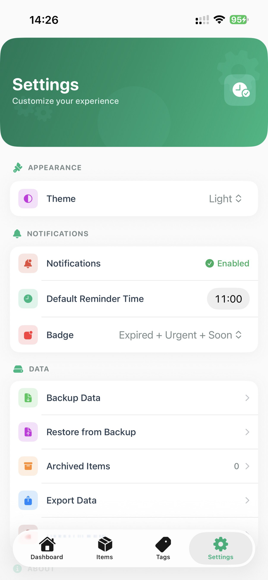Open the Badge Expired + Urgent + Soon picker
The height and width of the screenshot is (580, 268).
click(180, 335)
